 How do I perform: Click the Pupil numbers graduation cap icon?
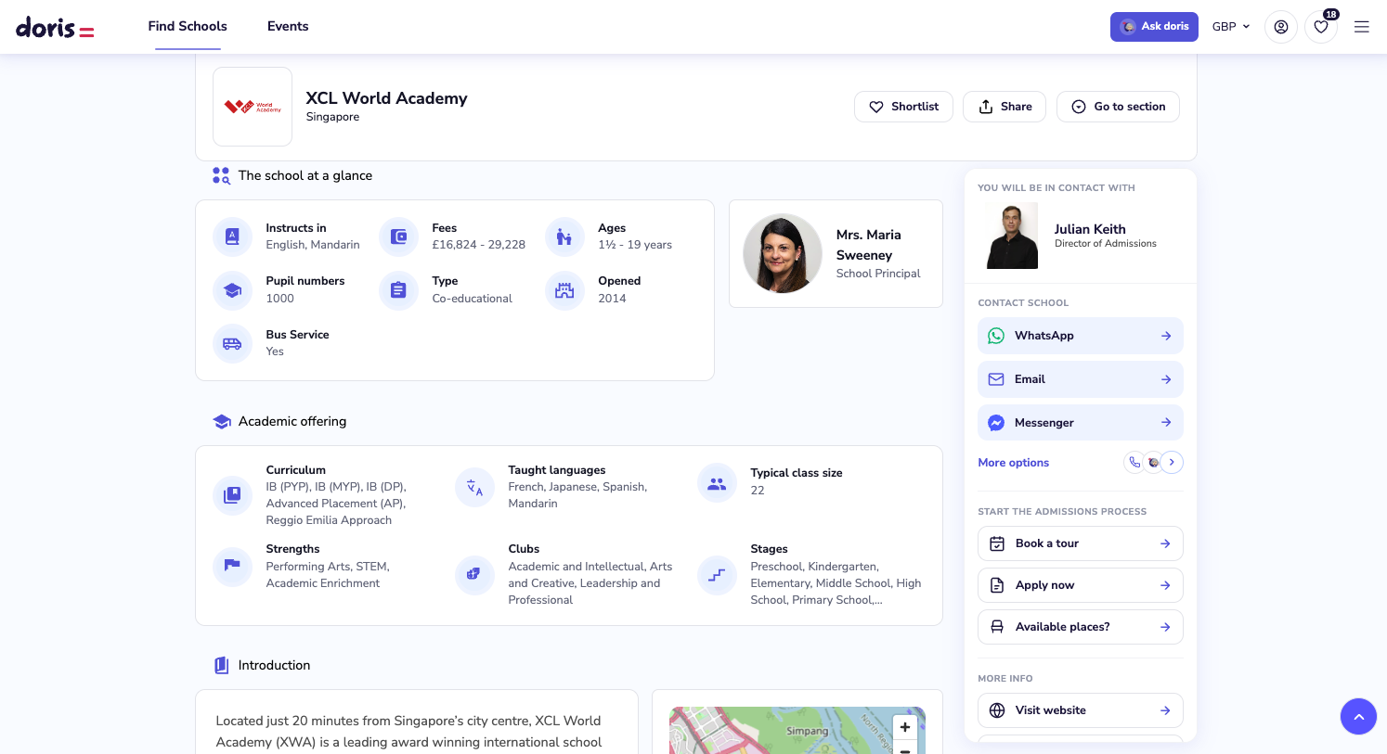[x=232, y=290]
